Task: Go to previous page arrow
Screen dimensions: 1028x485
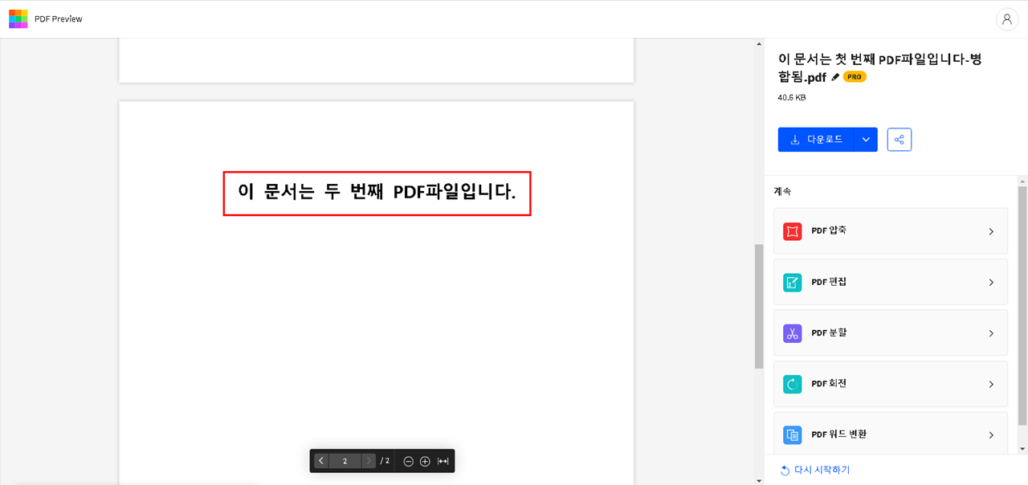Action: [321, 461]
